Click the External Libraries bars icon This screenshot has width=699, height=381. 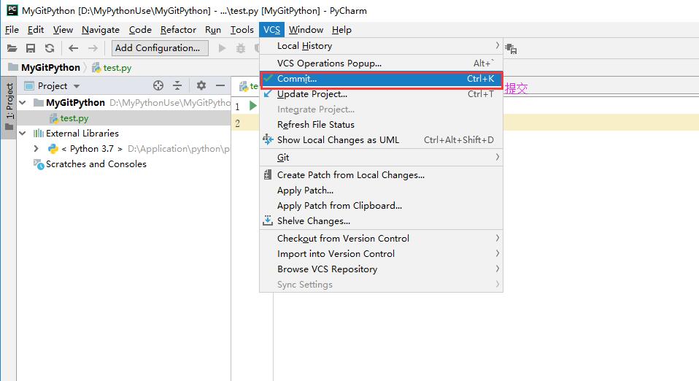(x=39, y=133)
